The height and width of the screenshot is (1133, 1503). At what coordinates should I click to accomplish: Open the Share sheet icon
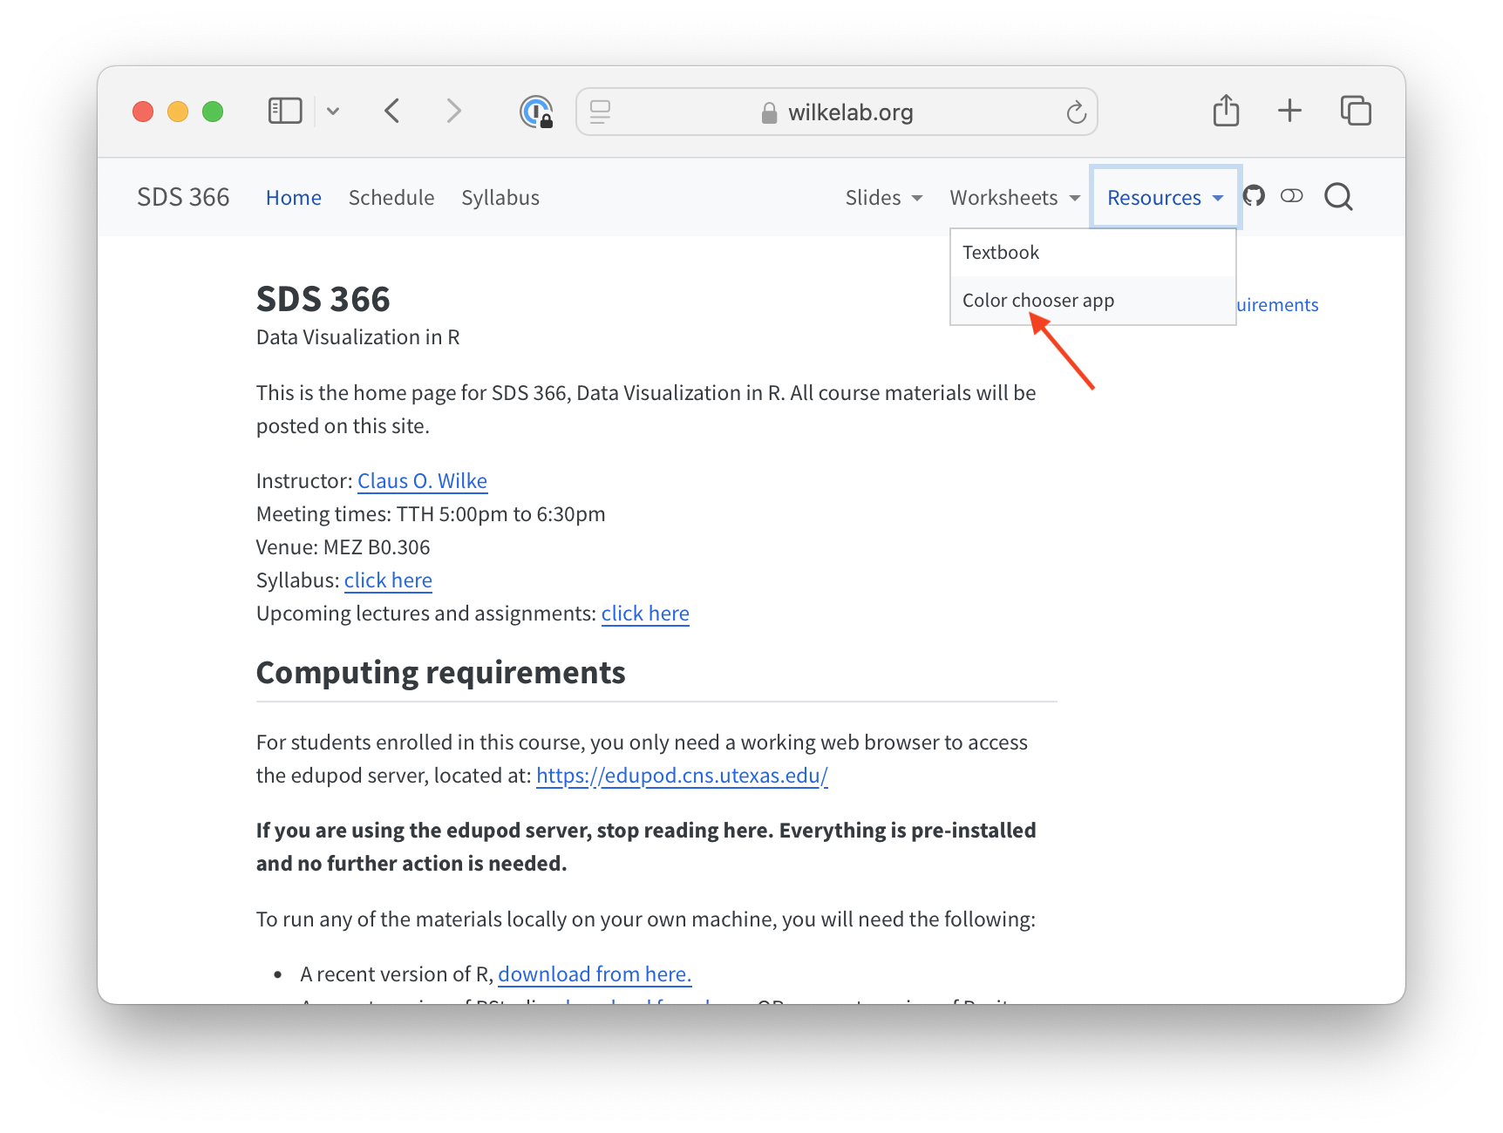click(1226, 111)
